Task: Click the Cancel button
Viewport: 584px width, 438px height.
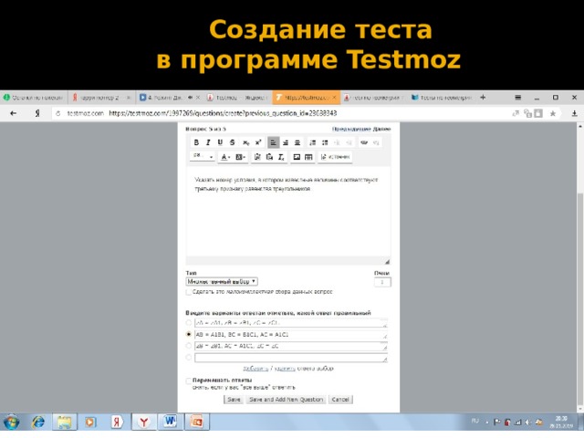Action: [x=340, y=400]
